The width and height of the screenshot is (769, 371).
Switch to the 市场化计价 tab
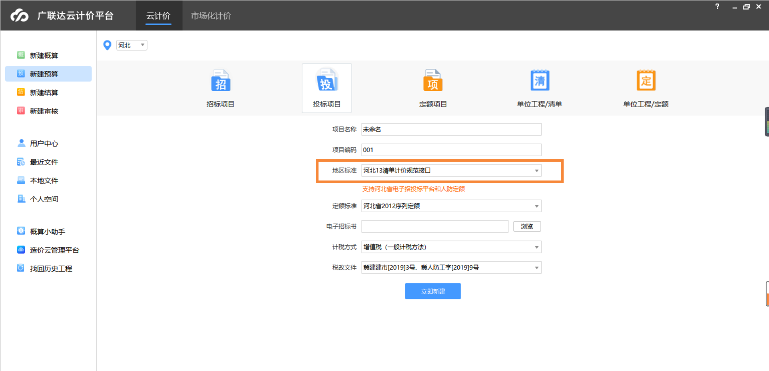(211, 16)
